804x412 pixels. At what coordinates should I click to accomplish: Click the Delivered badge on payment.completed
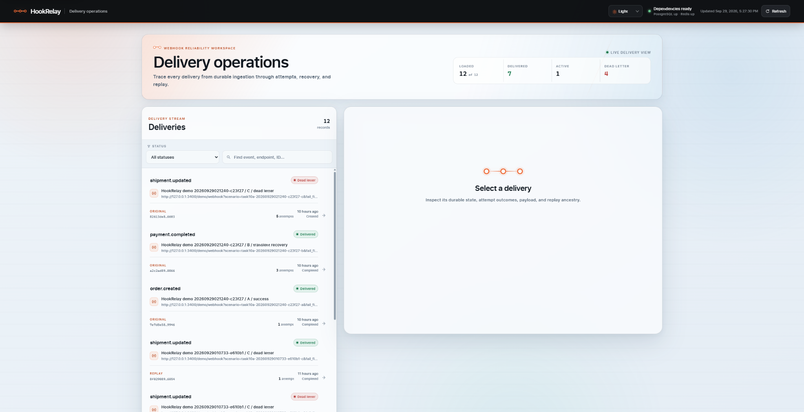306,234
